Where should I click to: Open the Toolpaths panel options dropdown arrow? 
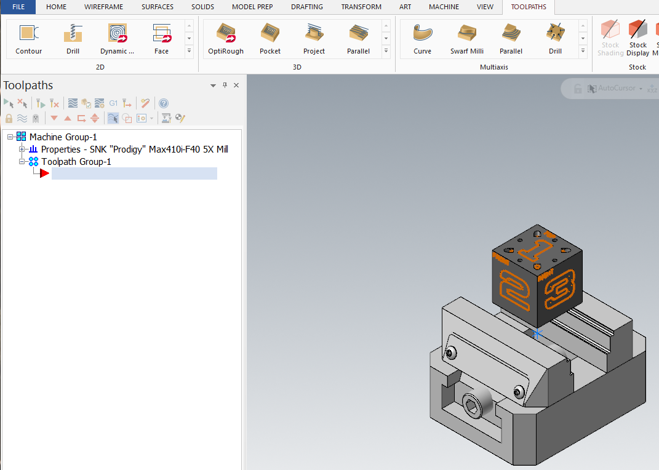coord(213,86)
